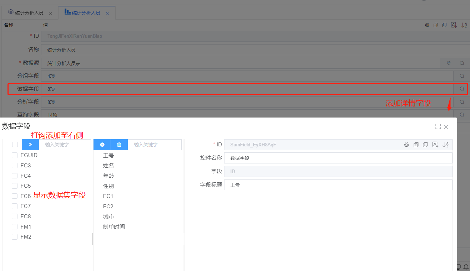Switch to the first 统计分析人员 tab
Viewport: 470px width, 271px height.
[29, 13]
